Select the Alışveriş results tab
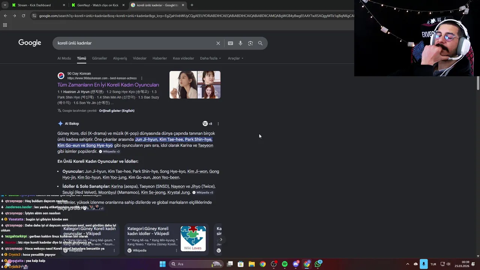480x270 pixels. click(x=120, y=58)
